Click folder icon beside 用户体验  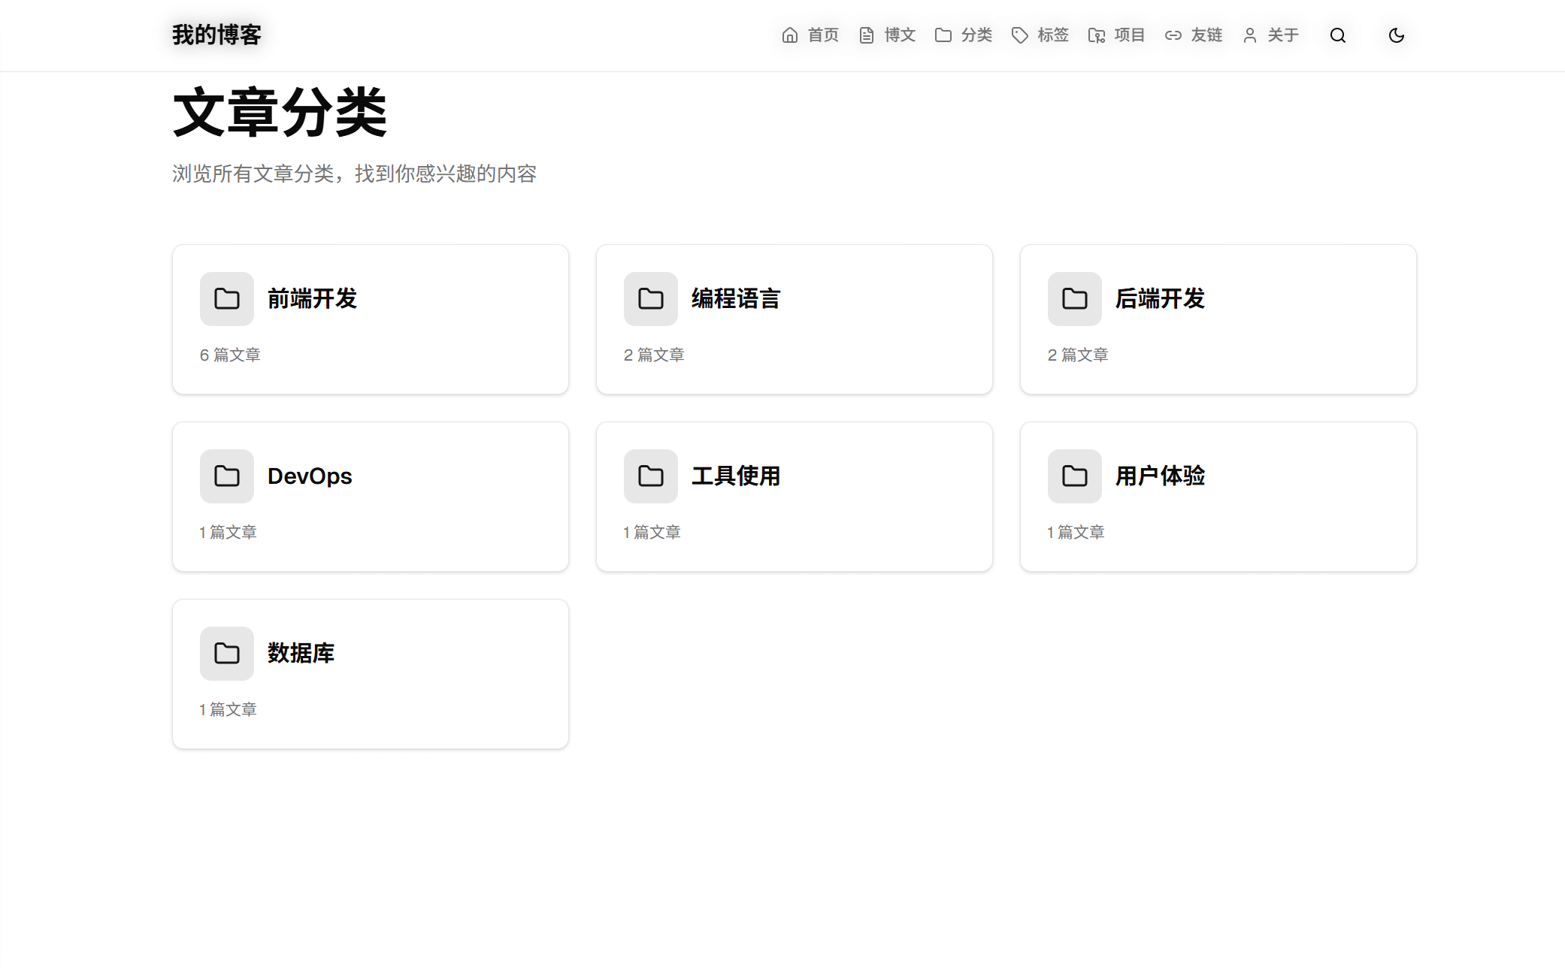tap(1074, 476)
